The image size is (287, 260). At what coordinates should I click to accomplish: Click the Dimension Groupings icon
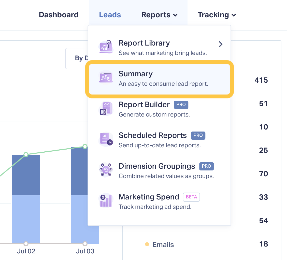tap(106, 170)
